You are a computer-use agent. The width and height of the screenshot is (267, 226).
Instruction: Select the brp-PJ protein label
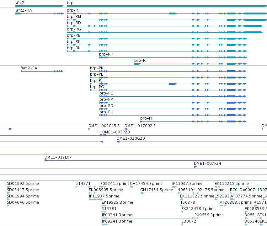coord(96,81)
